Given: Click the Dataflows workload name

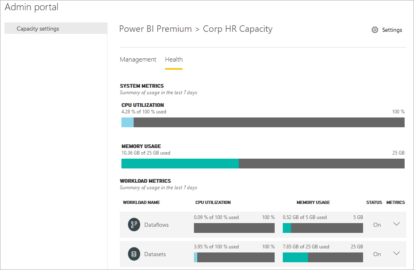Looking at the screenshot, I should click(156, 225).
